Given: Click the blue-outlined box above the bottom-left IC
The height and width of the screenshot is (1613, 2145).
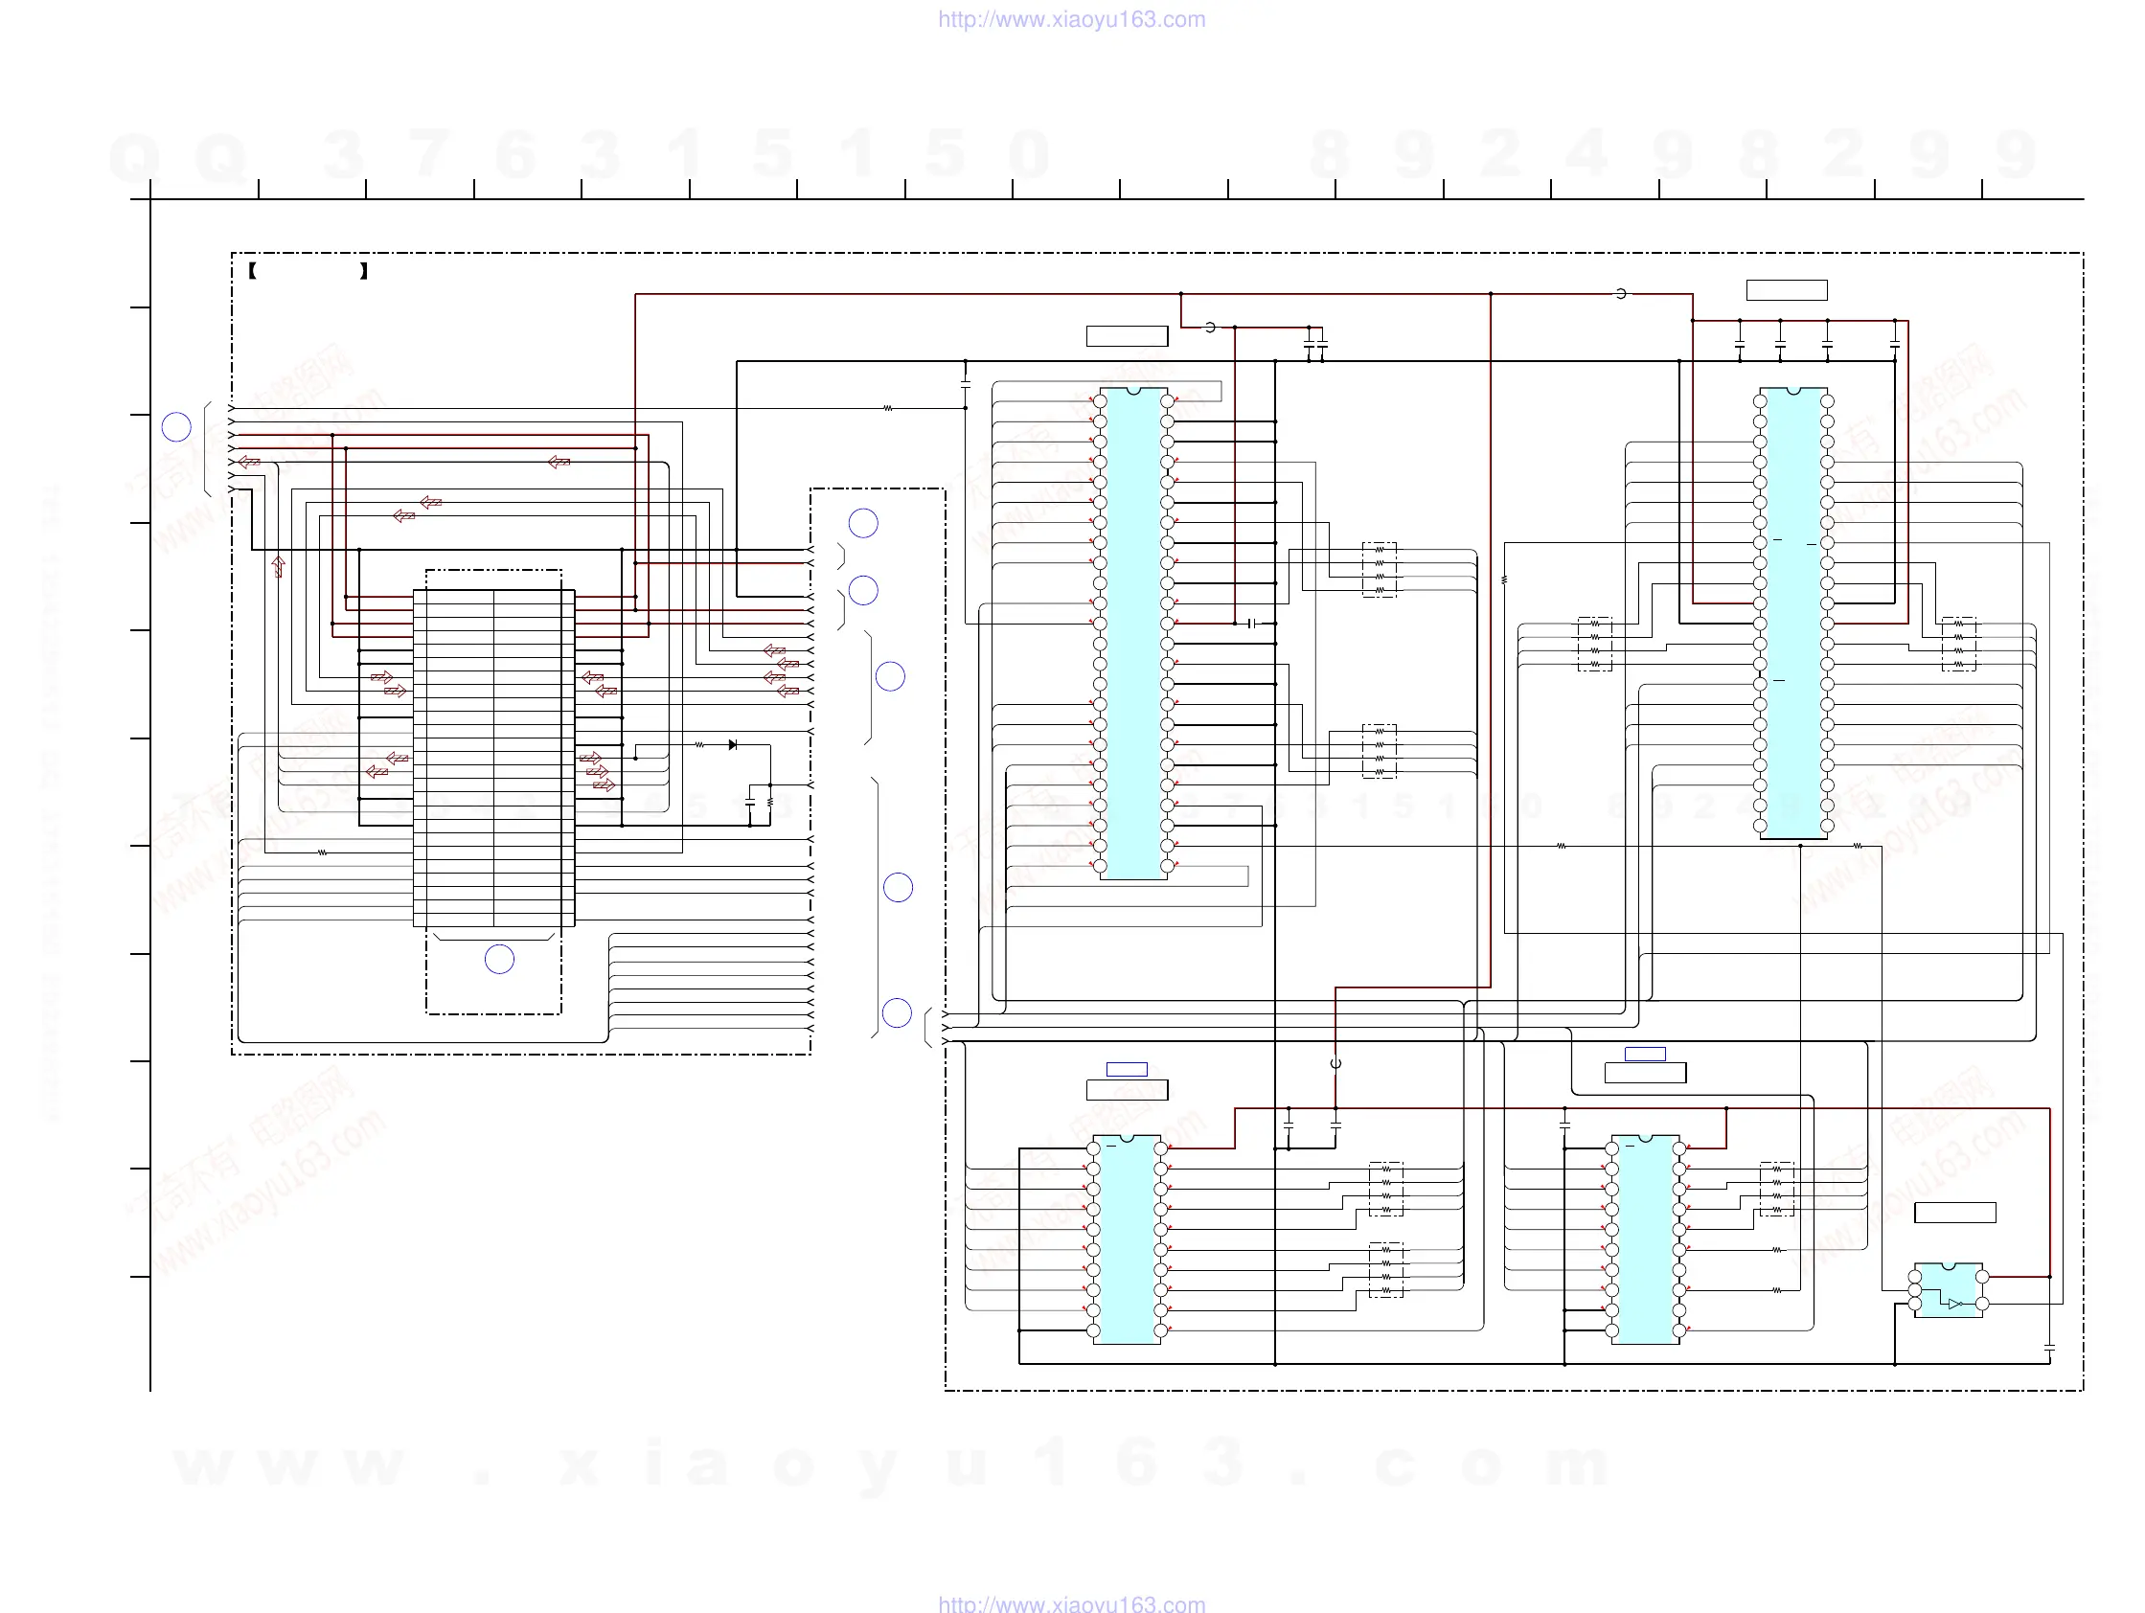Looking at the screenshot, I should click(x=1127, y=1069).
